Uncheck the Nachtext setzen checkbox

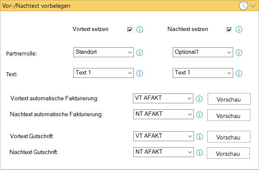(x=229, y=30)
